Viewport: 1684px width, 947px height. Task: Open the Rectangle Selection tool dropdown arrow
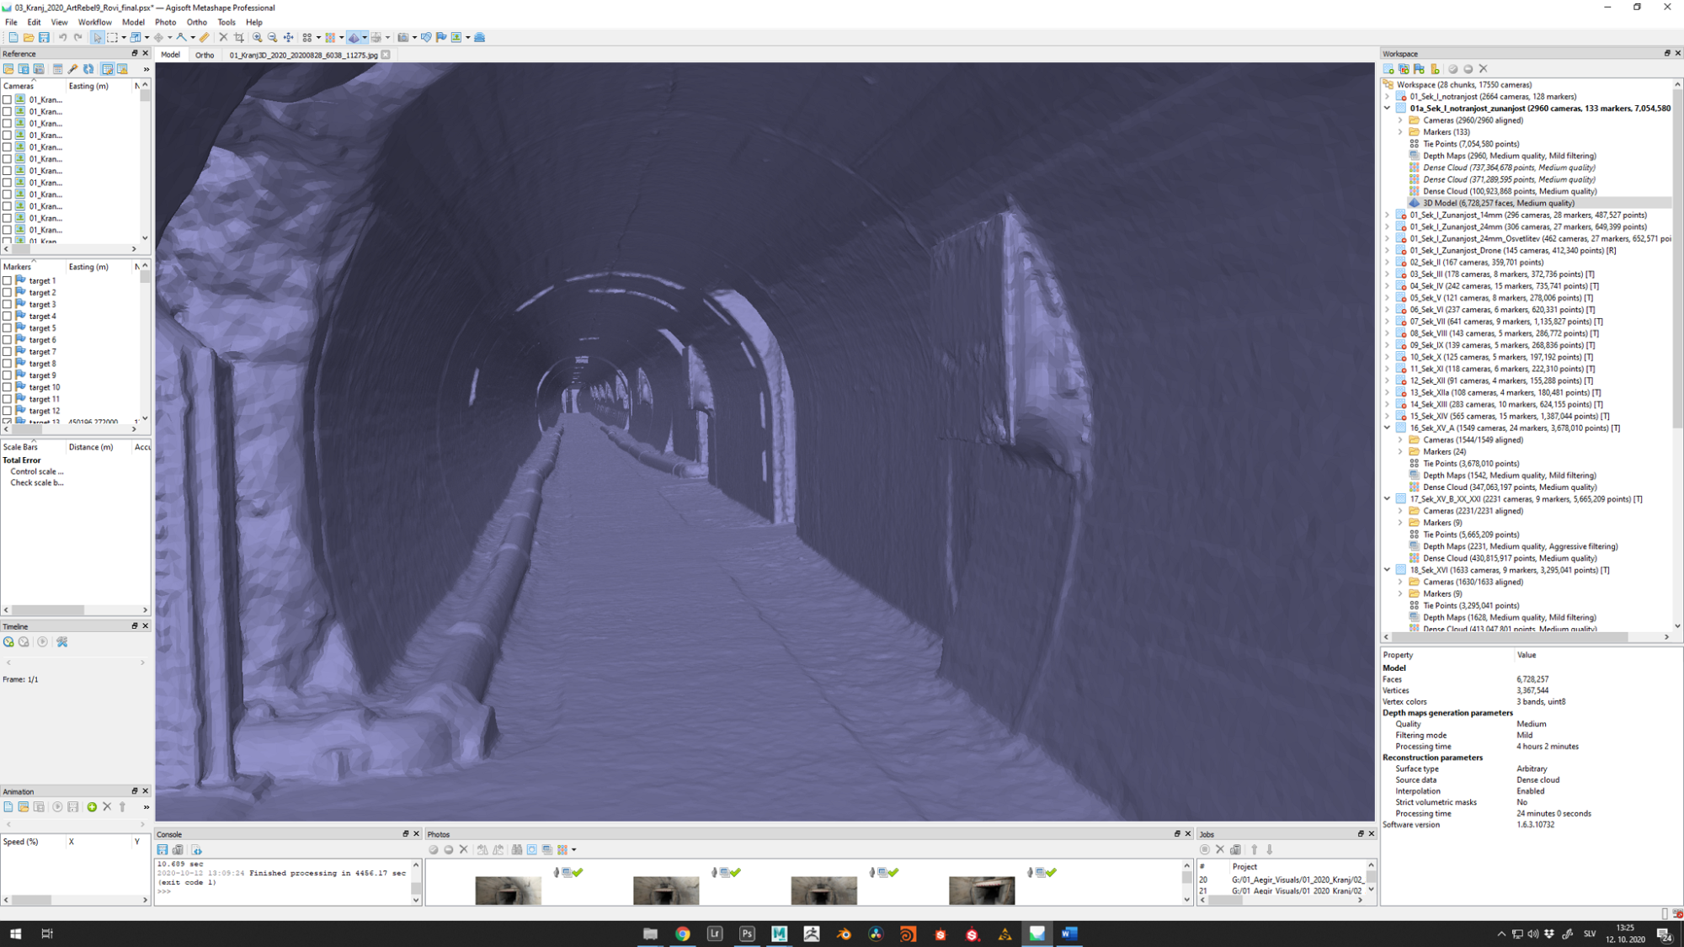[124, 37]
